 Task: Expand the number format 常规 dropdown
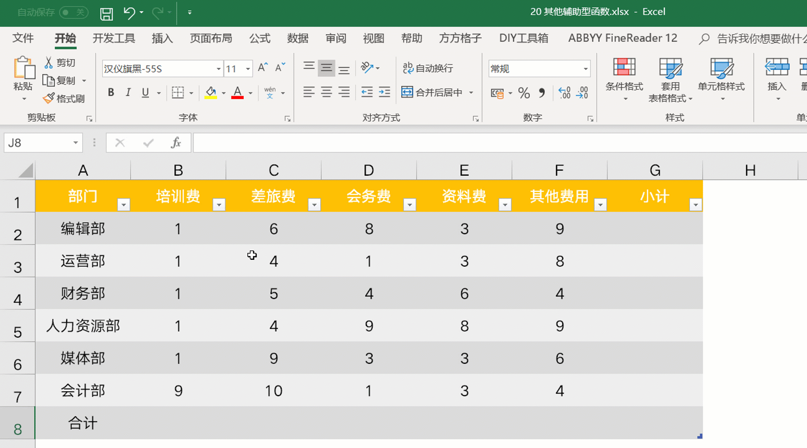tap(585, 69)
